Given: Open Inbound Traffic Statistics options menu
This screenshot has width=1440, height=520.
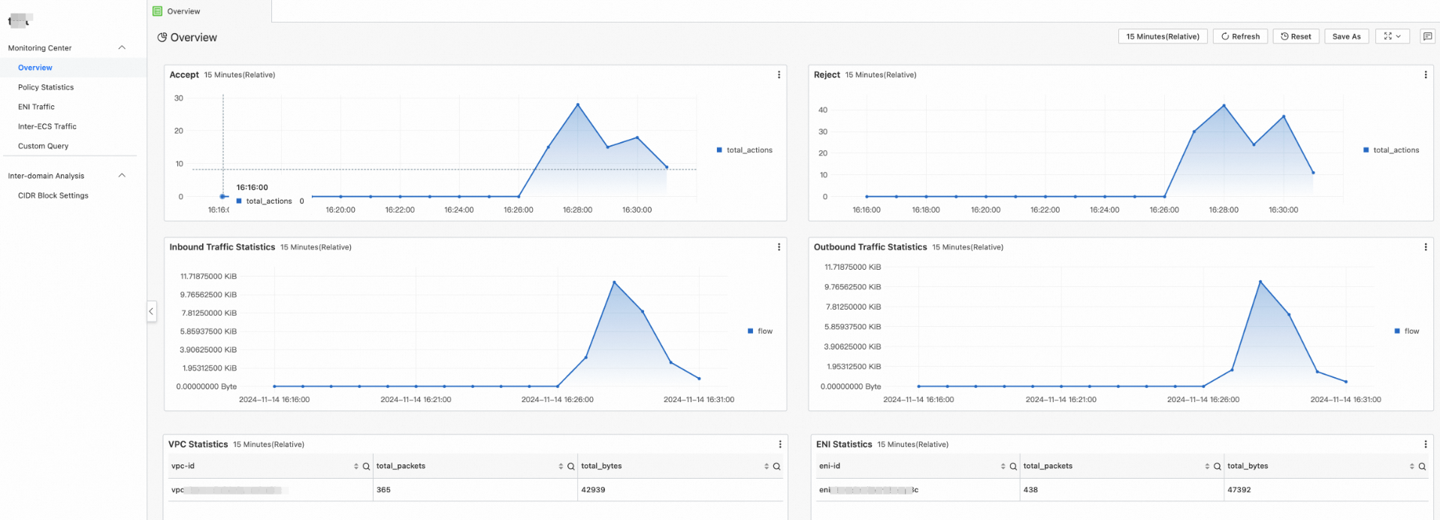Looking at the screenshot, I should 779,247.
